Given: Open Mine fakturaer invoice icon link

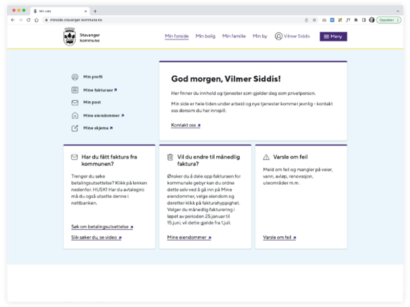Looking at the screenshot, I should pyautogui.click(x=75, y=90).
